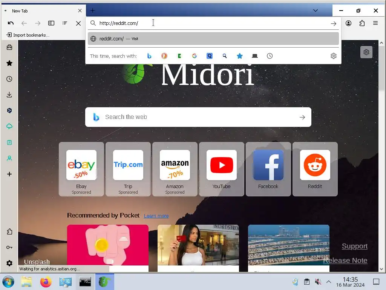Stop page loading with X button
The height and width of the screenshot is (290, 386).
[78, 23]
